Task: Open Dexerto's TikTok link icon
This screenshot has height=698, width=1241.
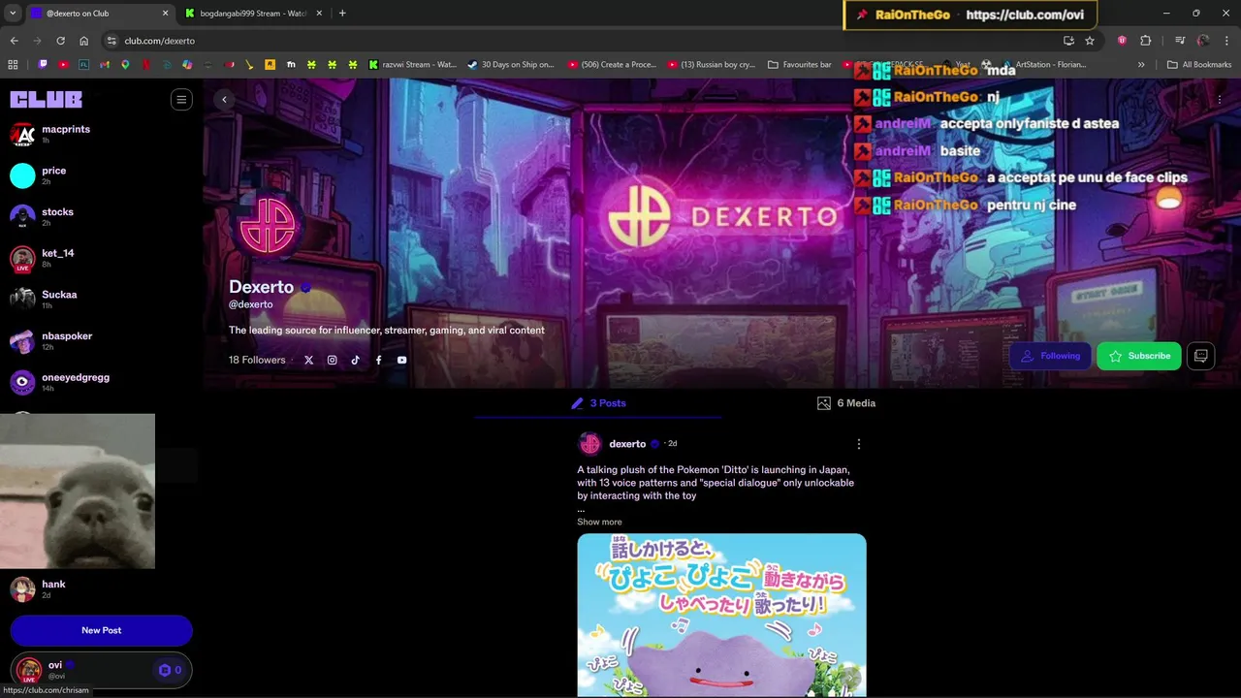Action: click(355, 360)
